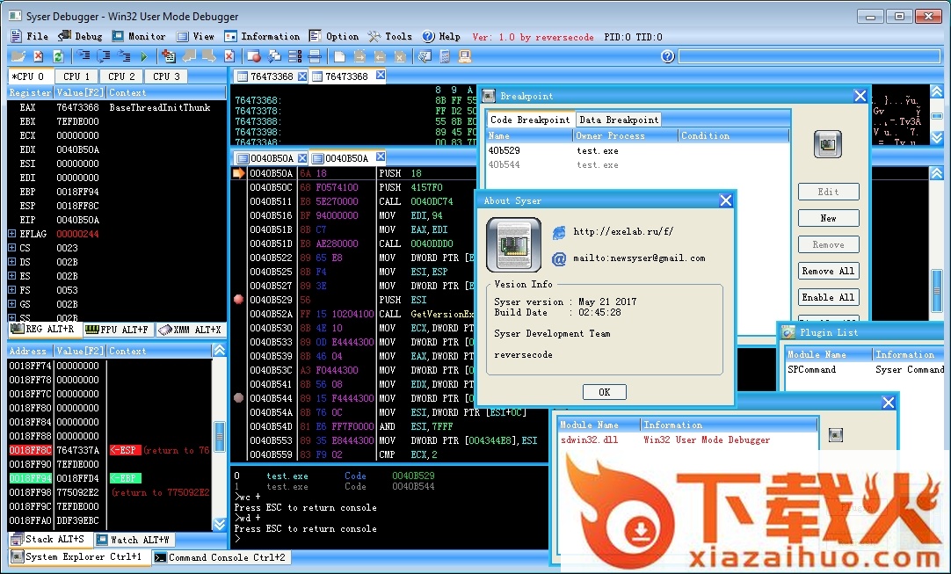Toggle the grey disabled breakpoint marker at 0040B544

click(x=238, y=399)
